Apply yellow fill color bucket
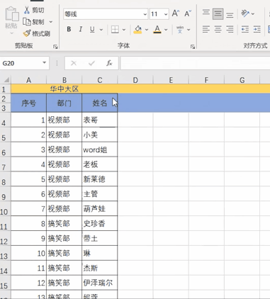This screenshot has width=270, height=299. (x=137, y=30)
